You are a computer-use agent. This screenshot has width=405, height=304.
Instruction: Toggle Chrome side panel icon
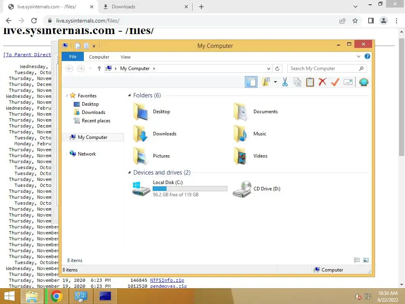[x=371, y=21]
